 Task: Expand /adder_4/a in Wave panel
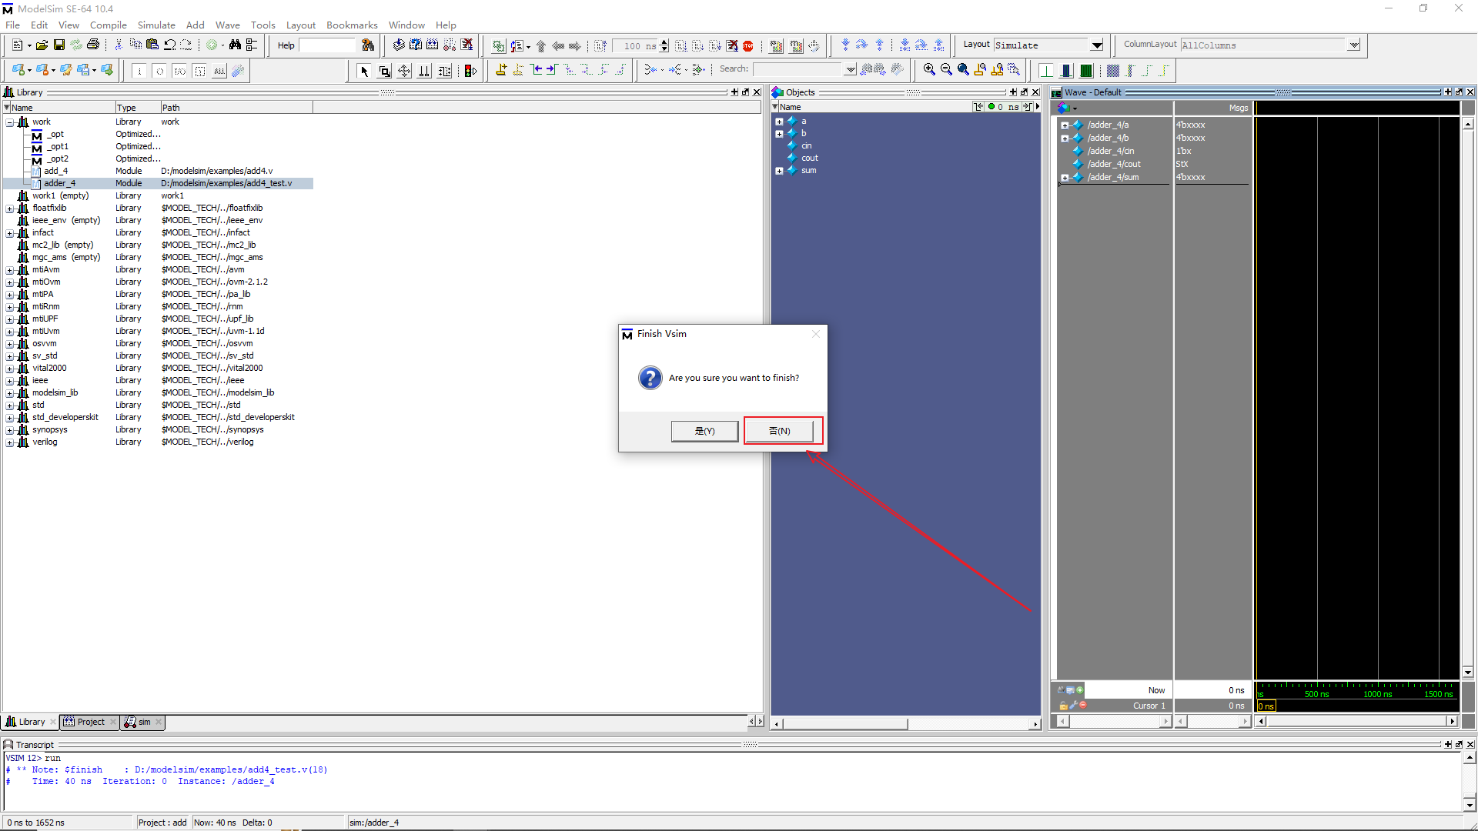click(1065, 125)
